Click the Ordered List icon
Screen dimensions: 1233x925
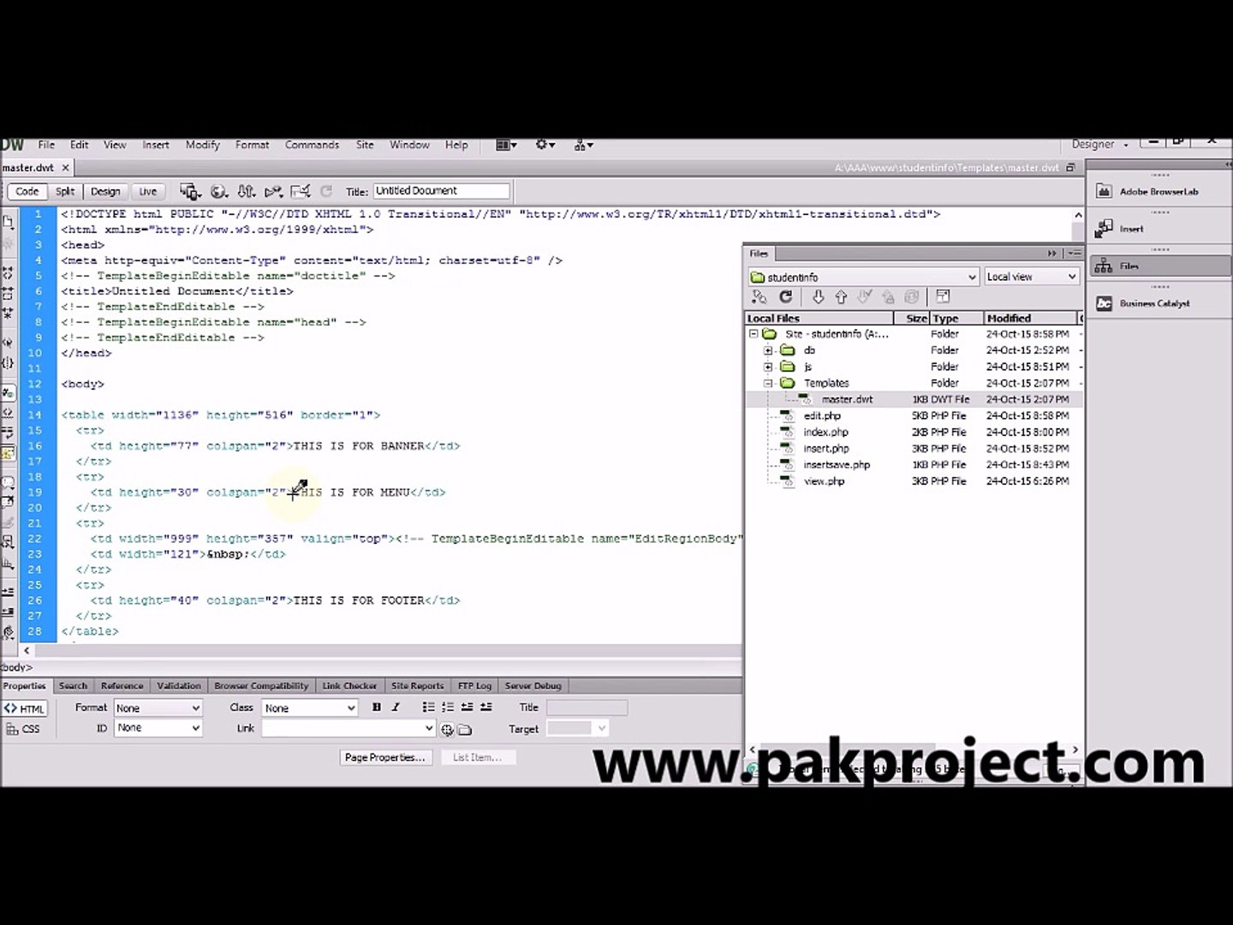pyautogui.click(x=448, y=707)
